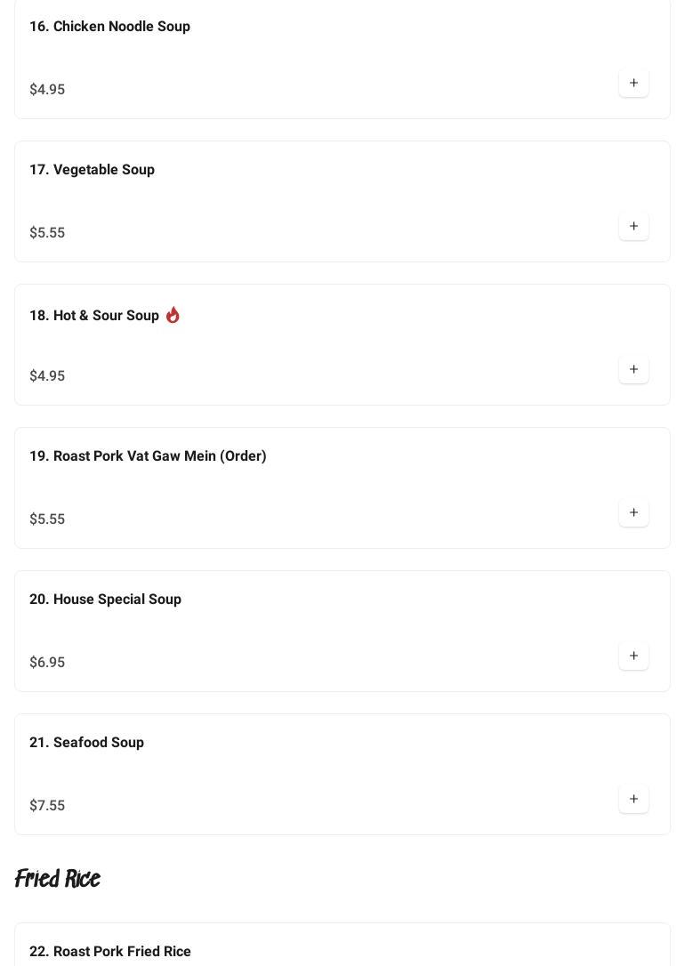Add Roast Pork Vat Gaw Mein to order
The width and height of the screenshot is (685, 966).
[x=633, y=512]
